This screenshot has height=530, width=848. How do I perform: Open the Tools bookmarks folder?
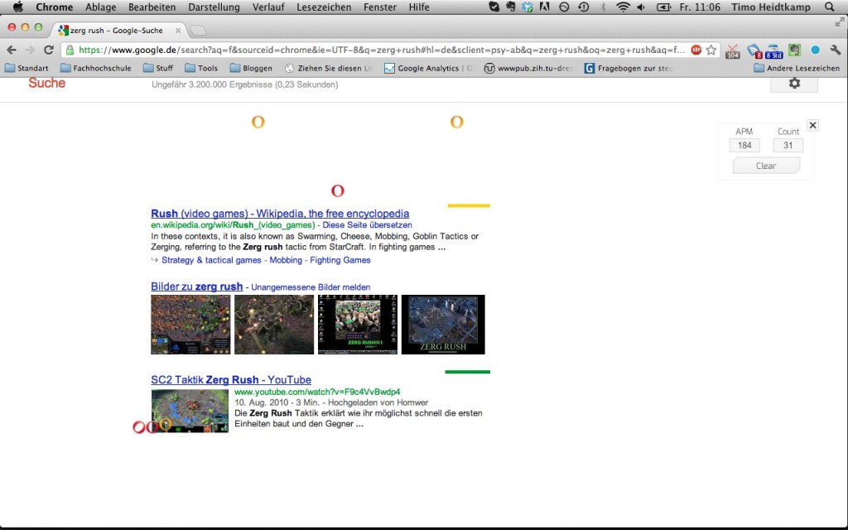[x=201, y=68]
